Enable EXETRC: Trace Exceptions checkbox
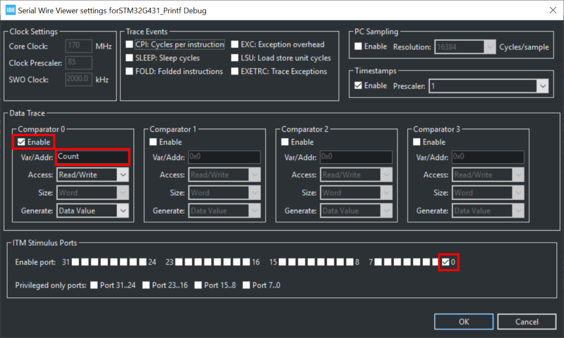The height and width of the screenshot is (338, 564). [235, 71]
